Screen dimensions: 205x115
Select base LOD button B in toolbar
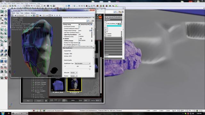coord(52,16)
